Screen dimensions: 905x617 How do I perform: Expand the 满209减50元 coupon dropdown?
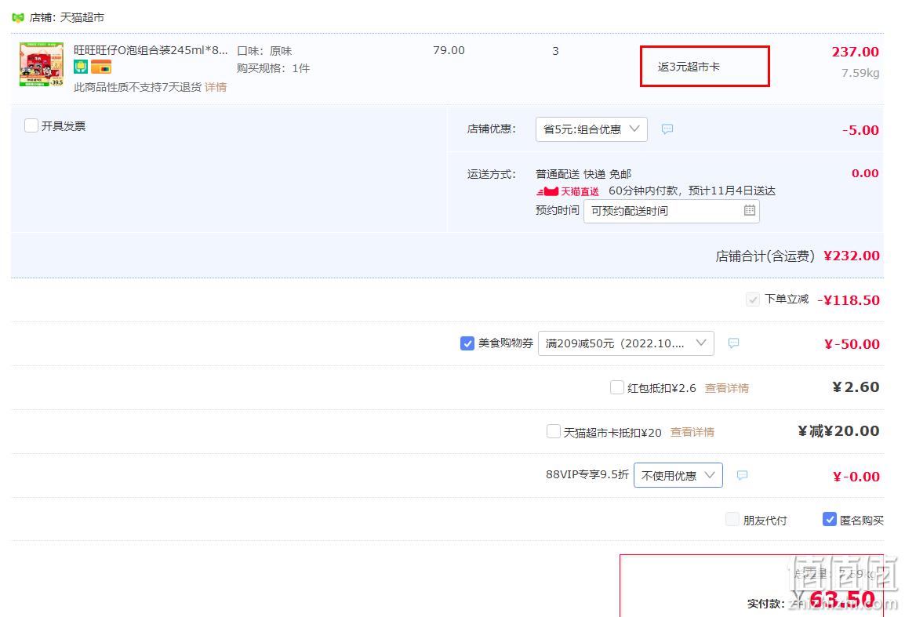point(626,343)
